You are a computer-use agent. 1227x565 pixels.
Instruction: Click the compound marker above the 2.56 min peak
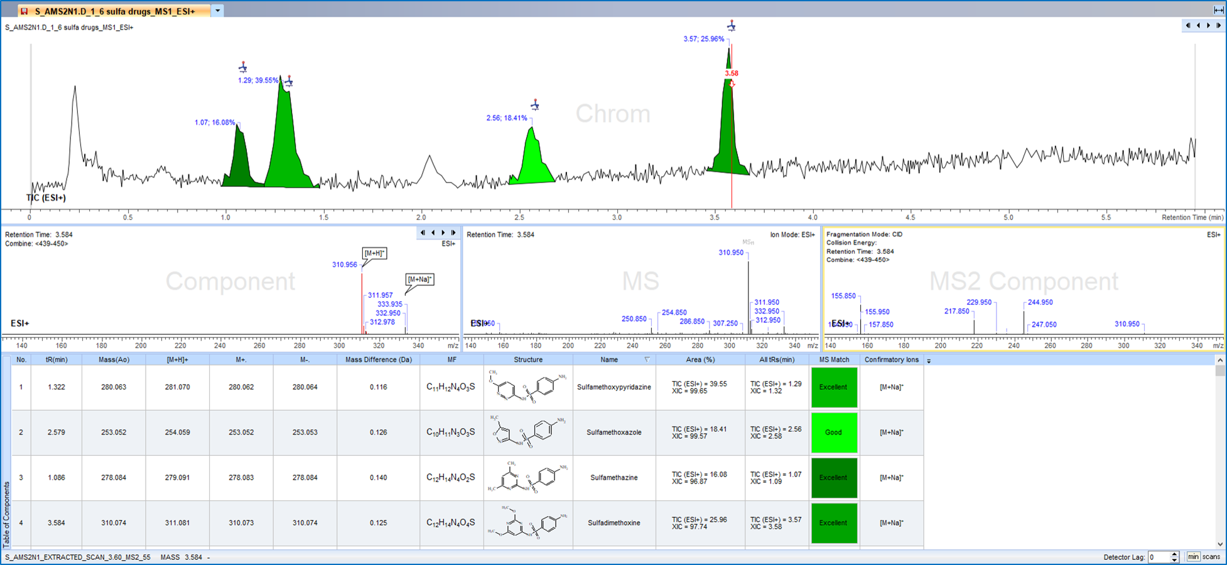(534, 105)
